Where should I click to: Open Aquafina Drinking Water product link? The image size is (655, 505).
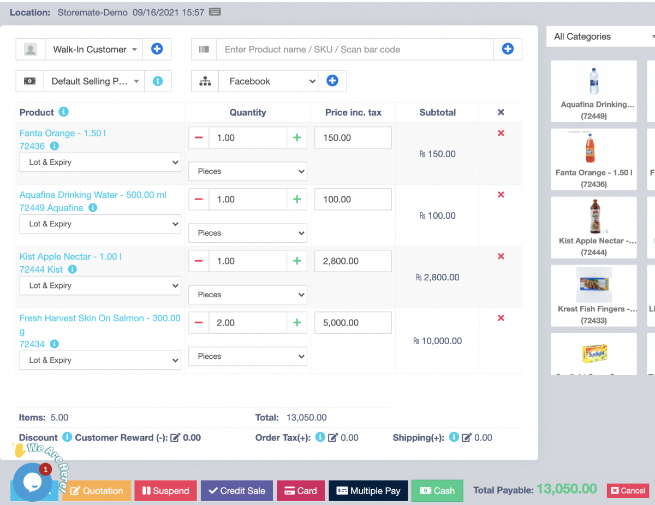coord(93,195)
